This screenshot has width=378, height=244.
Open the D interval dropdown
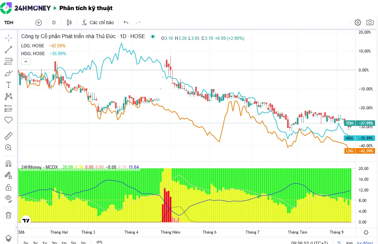(x=54, y=23)
